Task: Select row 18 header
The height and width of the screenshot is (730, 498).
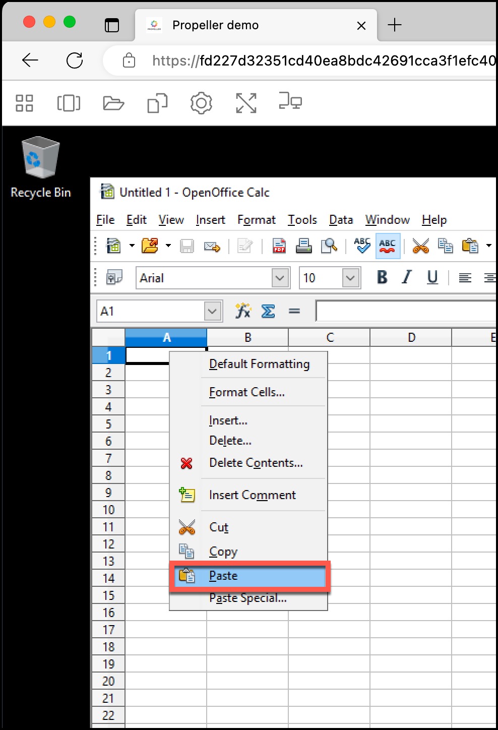Action: coord(108,647)
